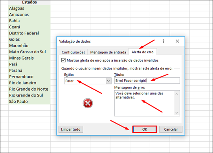Viewport: 213px width, 153px height.
Task: Select the Alagoas cell
Action: pos(29,8)
